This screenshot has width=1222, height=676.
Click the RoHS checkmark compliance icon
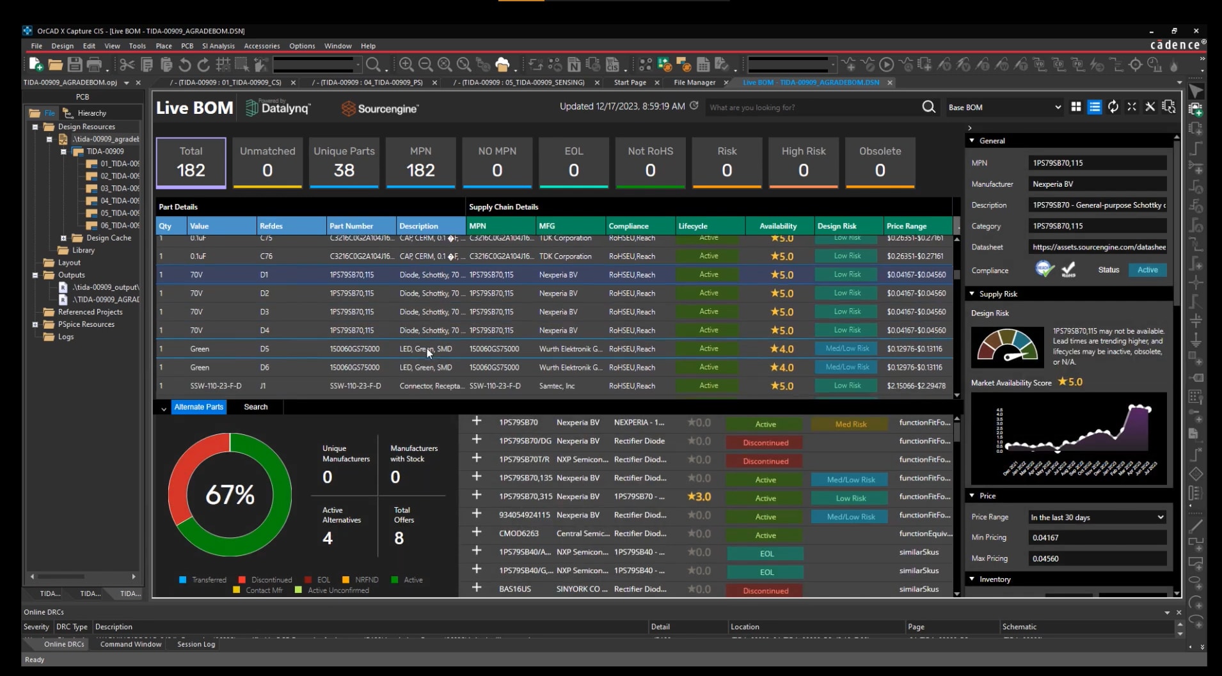1068,270
